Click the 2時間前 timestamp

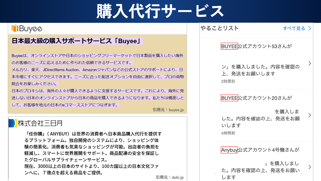(x=228, y=81)
